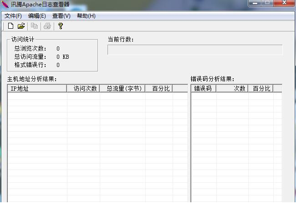This screenshot has height=210, width=296.
Task: Minimize the window
Action: [255, 3]
